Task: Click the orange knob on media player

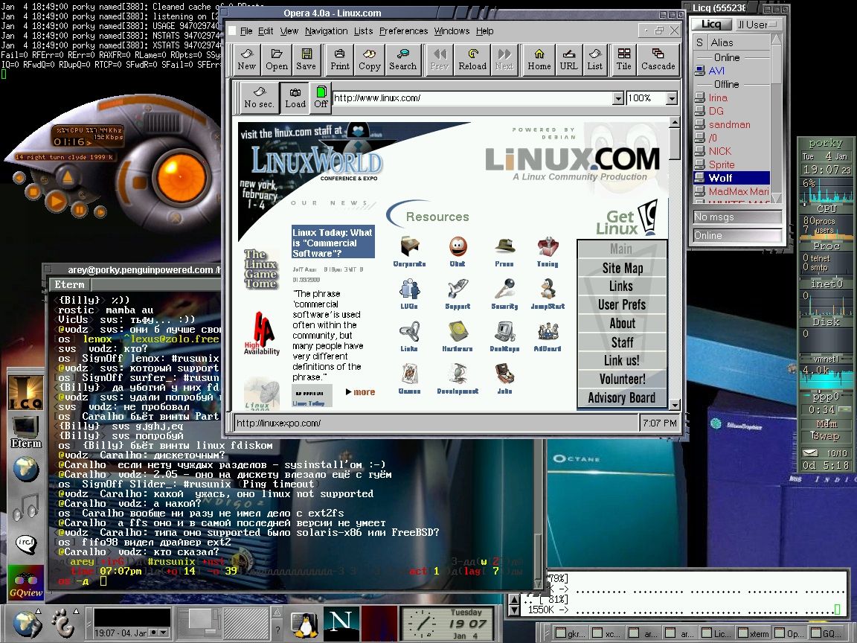Action: tap(181, 178)
